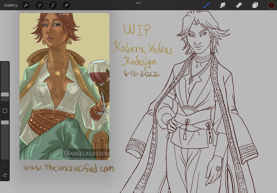Screen dimensions: 277x193
Task: Open the active color swatch picker
Action: tap(271, 5)
